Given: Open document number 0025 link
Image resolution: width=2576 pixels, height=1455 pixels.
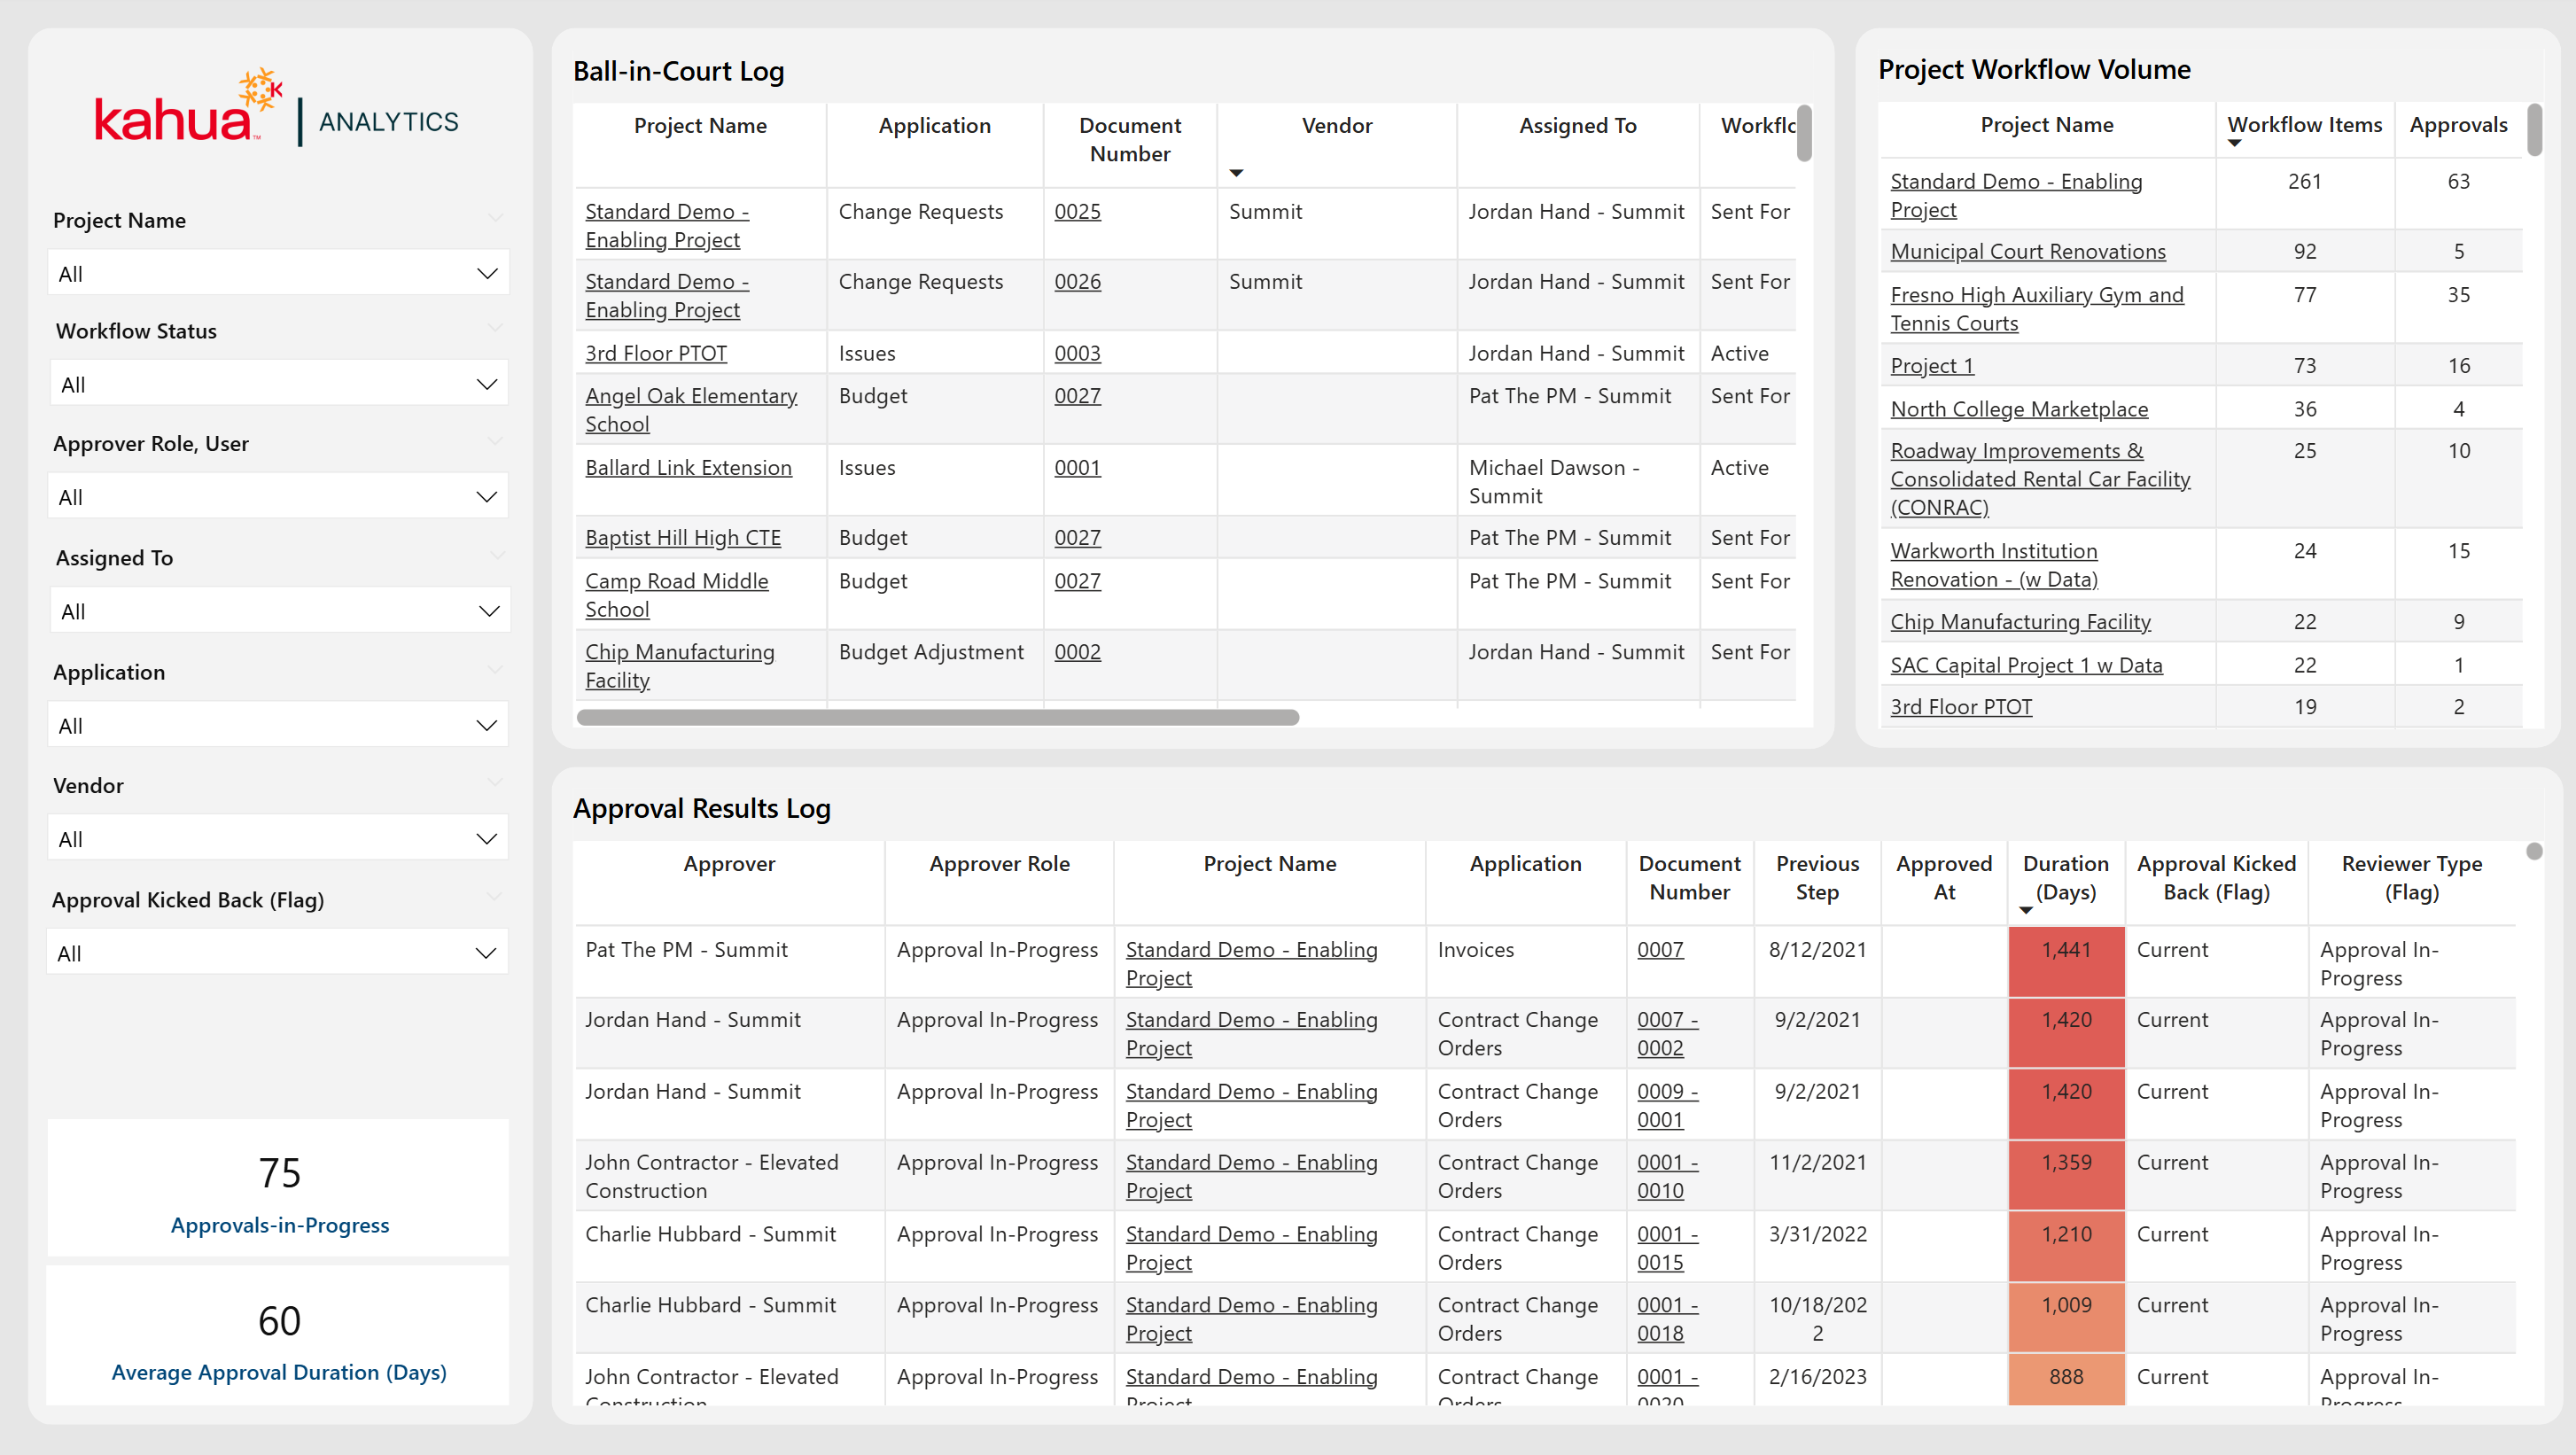Looking at the screenshot, I should pos(1077,212).
